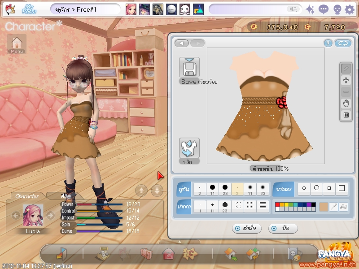This screenshot has height=269, width=359.
Task: Open My Room in top bar
Action: [29, 9]
